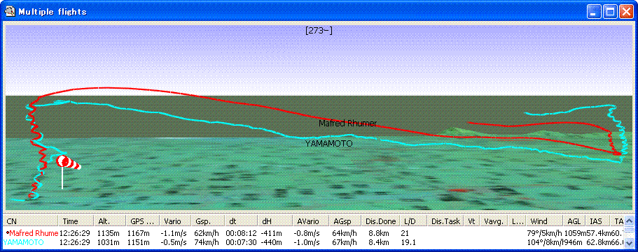
Task: Click the AVario column header
Action: point(310,221)
